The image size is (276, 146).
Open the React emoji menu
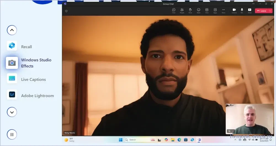tap(198, 10)
